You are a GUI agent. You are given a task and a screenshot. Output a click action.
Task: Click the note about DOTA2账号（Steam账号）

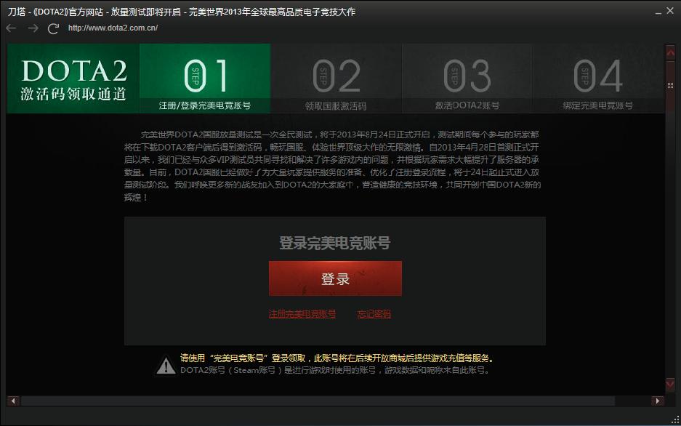(335, 370)
